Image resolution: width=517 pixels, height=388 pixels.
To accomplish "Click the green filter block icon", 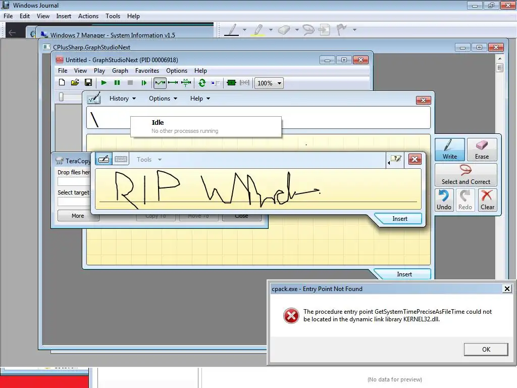I will pyautogui.click(x=231, y=83).
